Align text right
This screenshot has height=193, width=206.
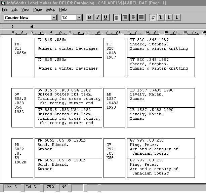(x=125, y=17)
